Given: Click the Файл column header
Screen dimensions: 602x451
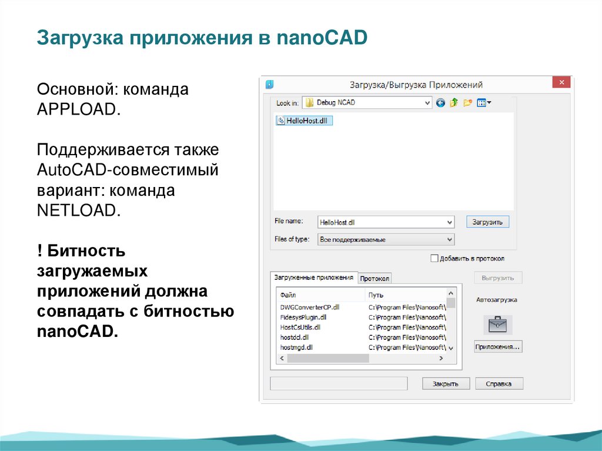Looking at the screenshot, I should pyautogui.click(x=320, y=295).
